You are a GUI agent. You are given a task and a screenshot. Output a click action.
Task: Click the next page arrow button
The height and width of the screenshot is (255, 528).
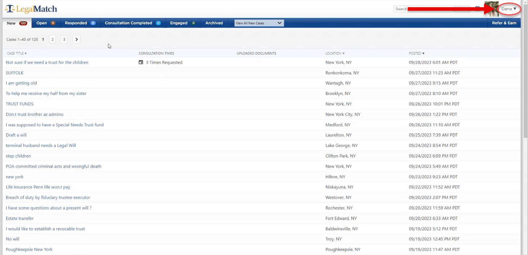point(76,39)
